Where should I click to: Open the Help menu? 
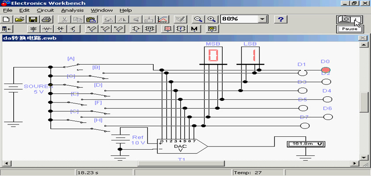tap(125, 11)
